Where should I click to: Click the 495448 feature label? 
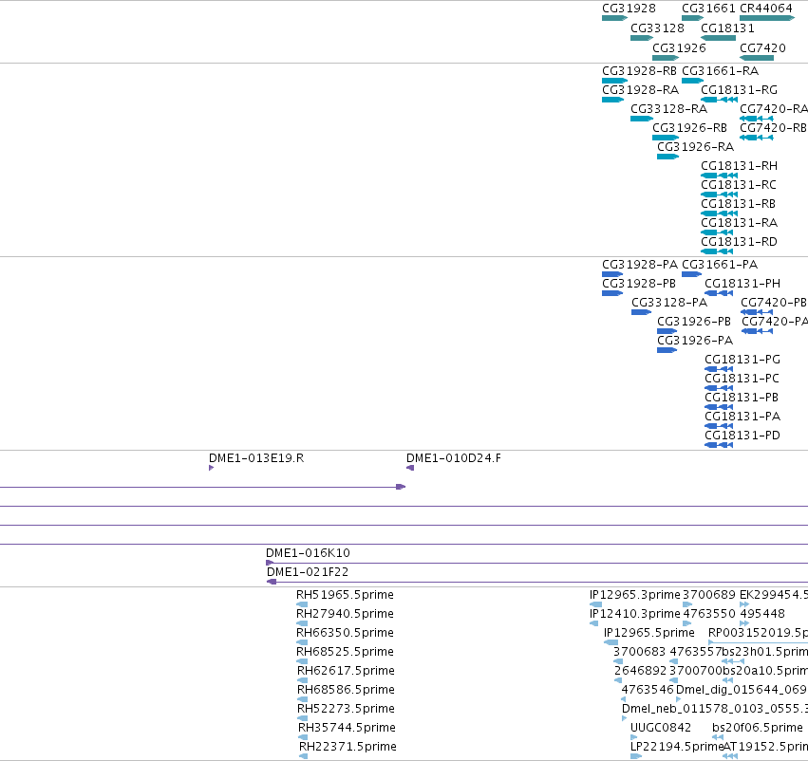click(x=762, y=614)
